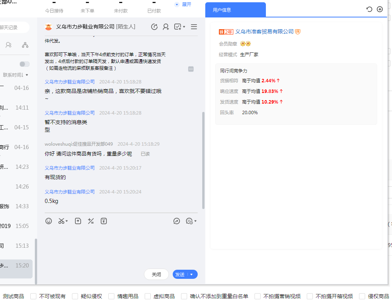392x305 pixels.
Task: Check the 虚拟商品 checkbox
Action: point(148,296)
